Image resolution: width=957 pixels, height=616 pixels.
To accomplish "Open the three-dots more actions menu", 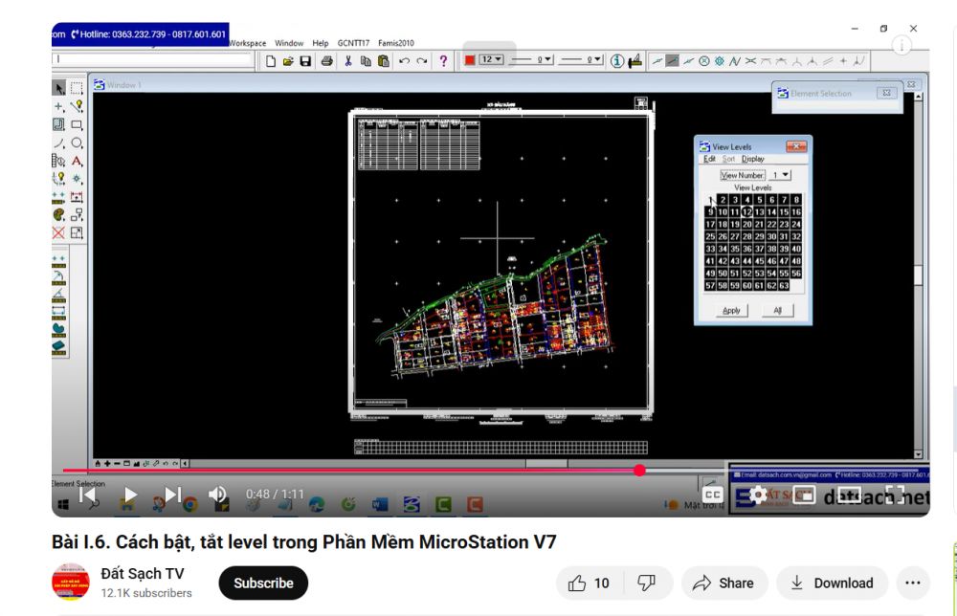I will tap(912, 583).
